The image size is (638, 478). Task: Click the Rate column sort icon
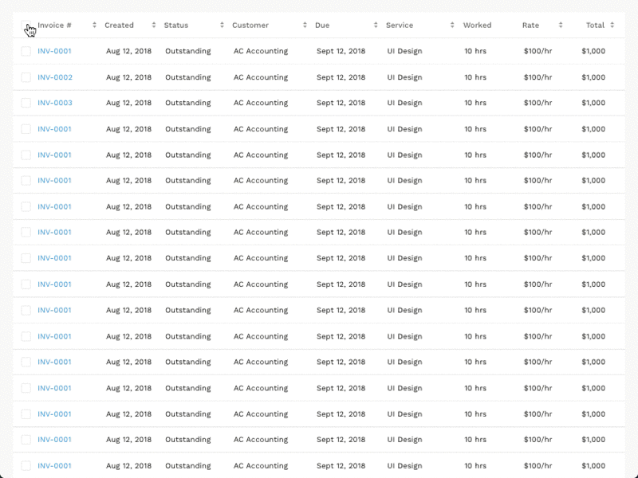pos(561,25)
